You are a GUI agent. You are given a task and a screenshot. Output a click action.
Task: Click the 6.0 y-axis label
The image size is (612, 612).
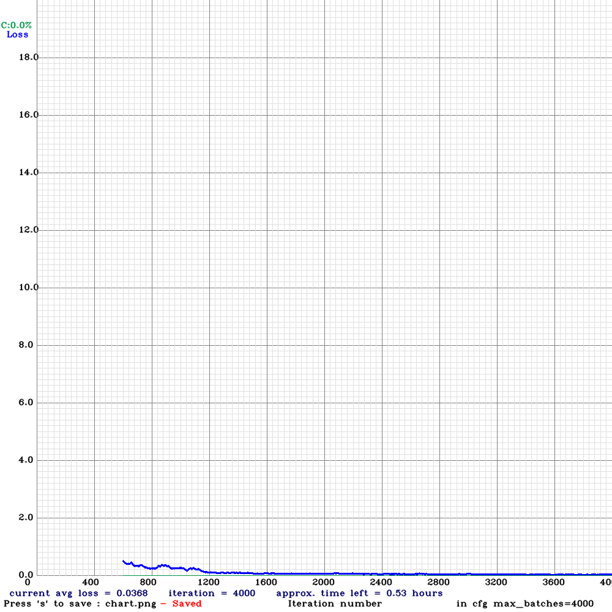coord(26,403)
